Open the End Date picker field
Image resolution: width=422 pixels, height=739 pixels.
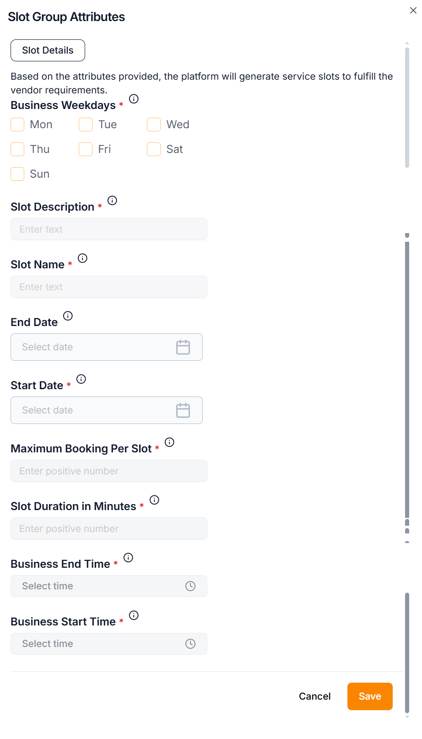tap(106, 347)
